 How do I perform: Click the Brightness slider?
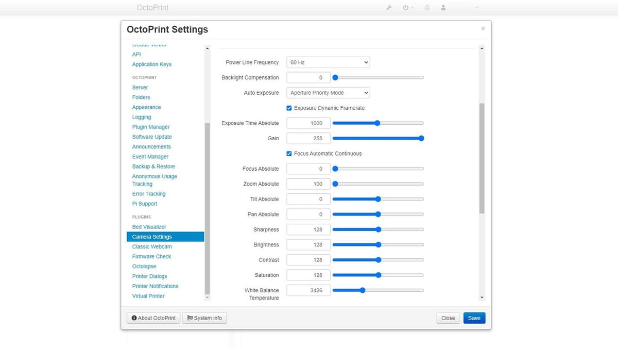(378, 245)
